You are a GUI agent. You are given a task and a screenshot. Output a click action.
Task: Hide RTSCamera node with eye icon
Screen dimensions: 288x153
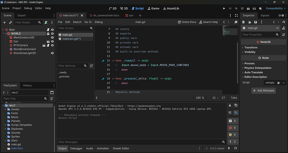(x=52, y=45)
